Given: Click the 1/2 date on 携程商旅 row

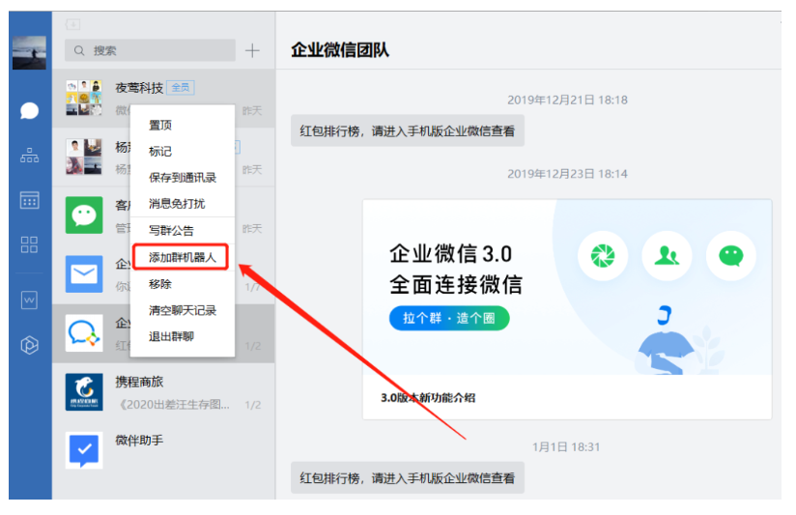Looking at the screenshot, I should pyautogui.click(x=253, y=405).
